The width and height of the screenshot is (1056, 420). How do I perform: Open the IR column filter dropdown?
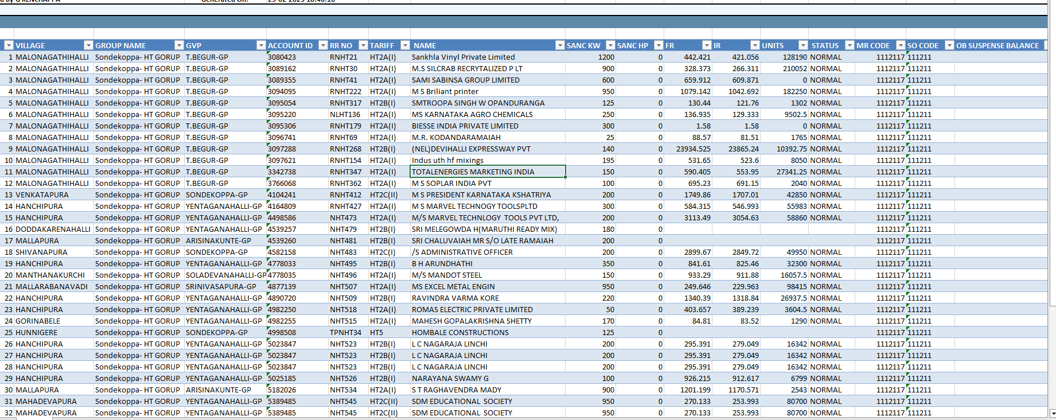755,45
